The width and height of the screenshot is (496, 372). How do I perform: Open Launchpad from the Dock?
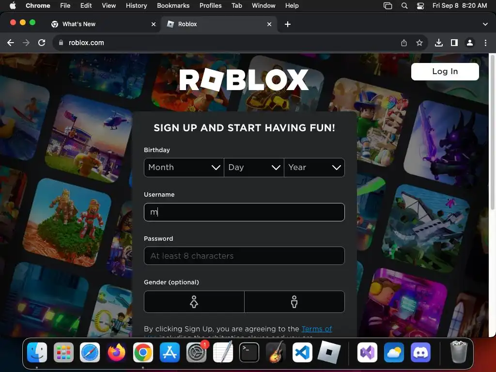[63, 353]
